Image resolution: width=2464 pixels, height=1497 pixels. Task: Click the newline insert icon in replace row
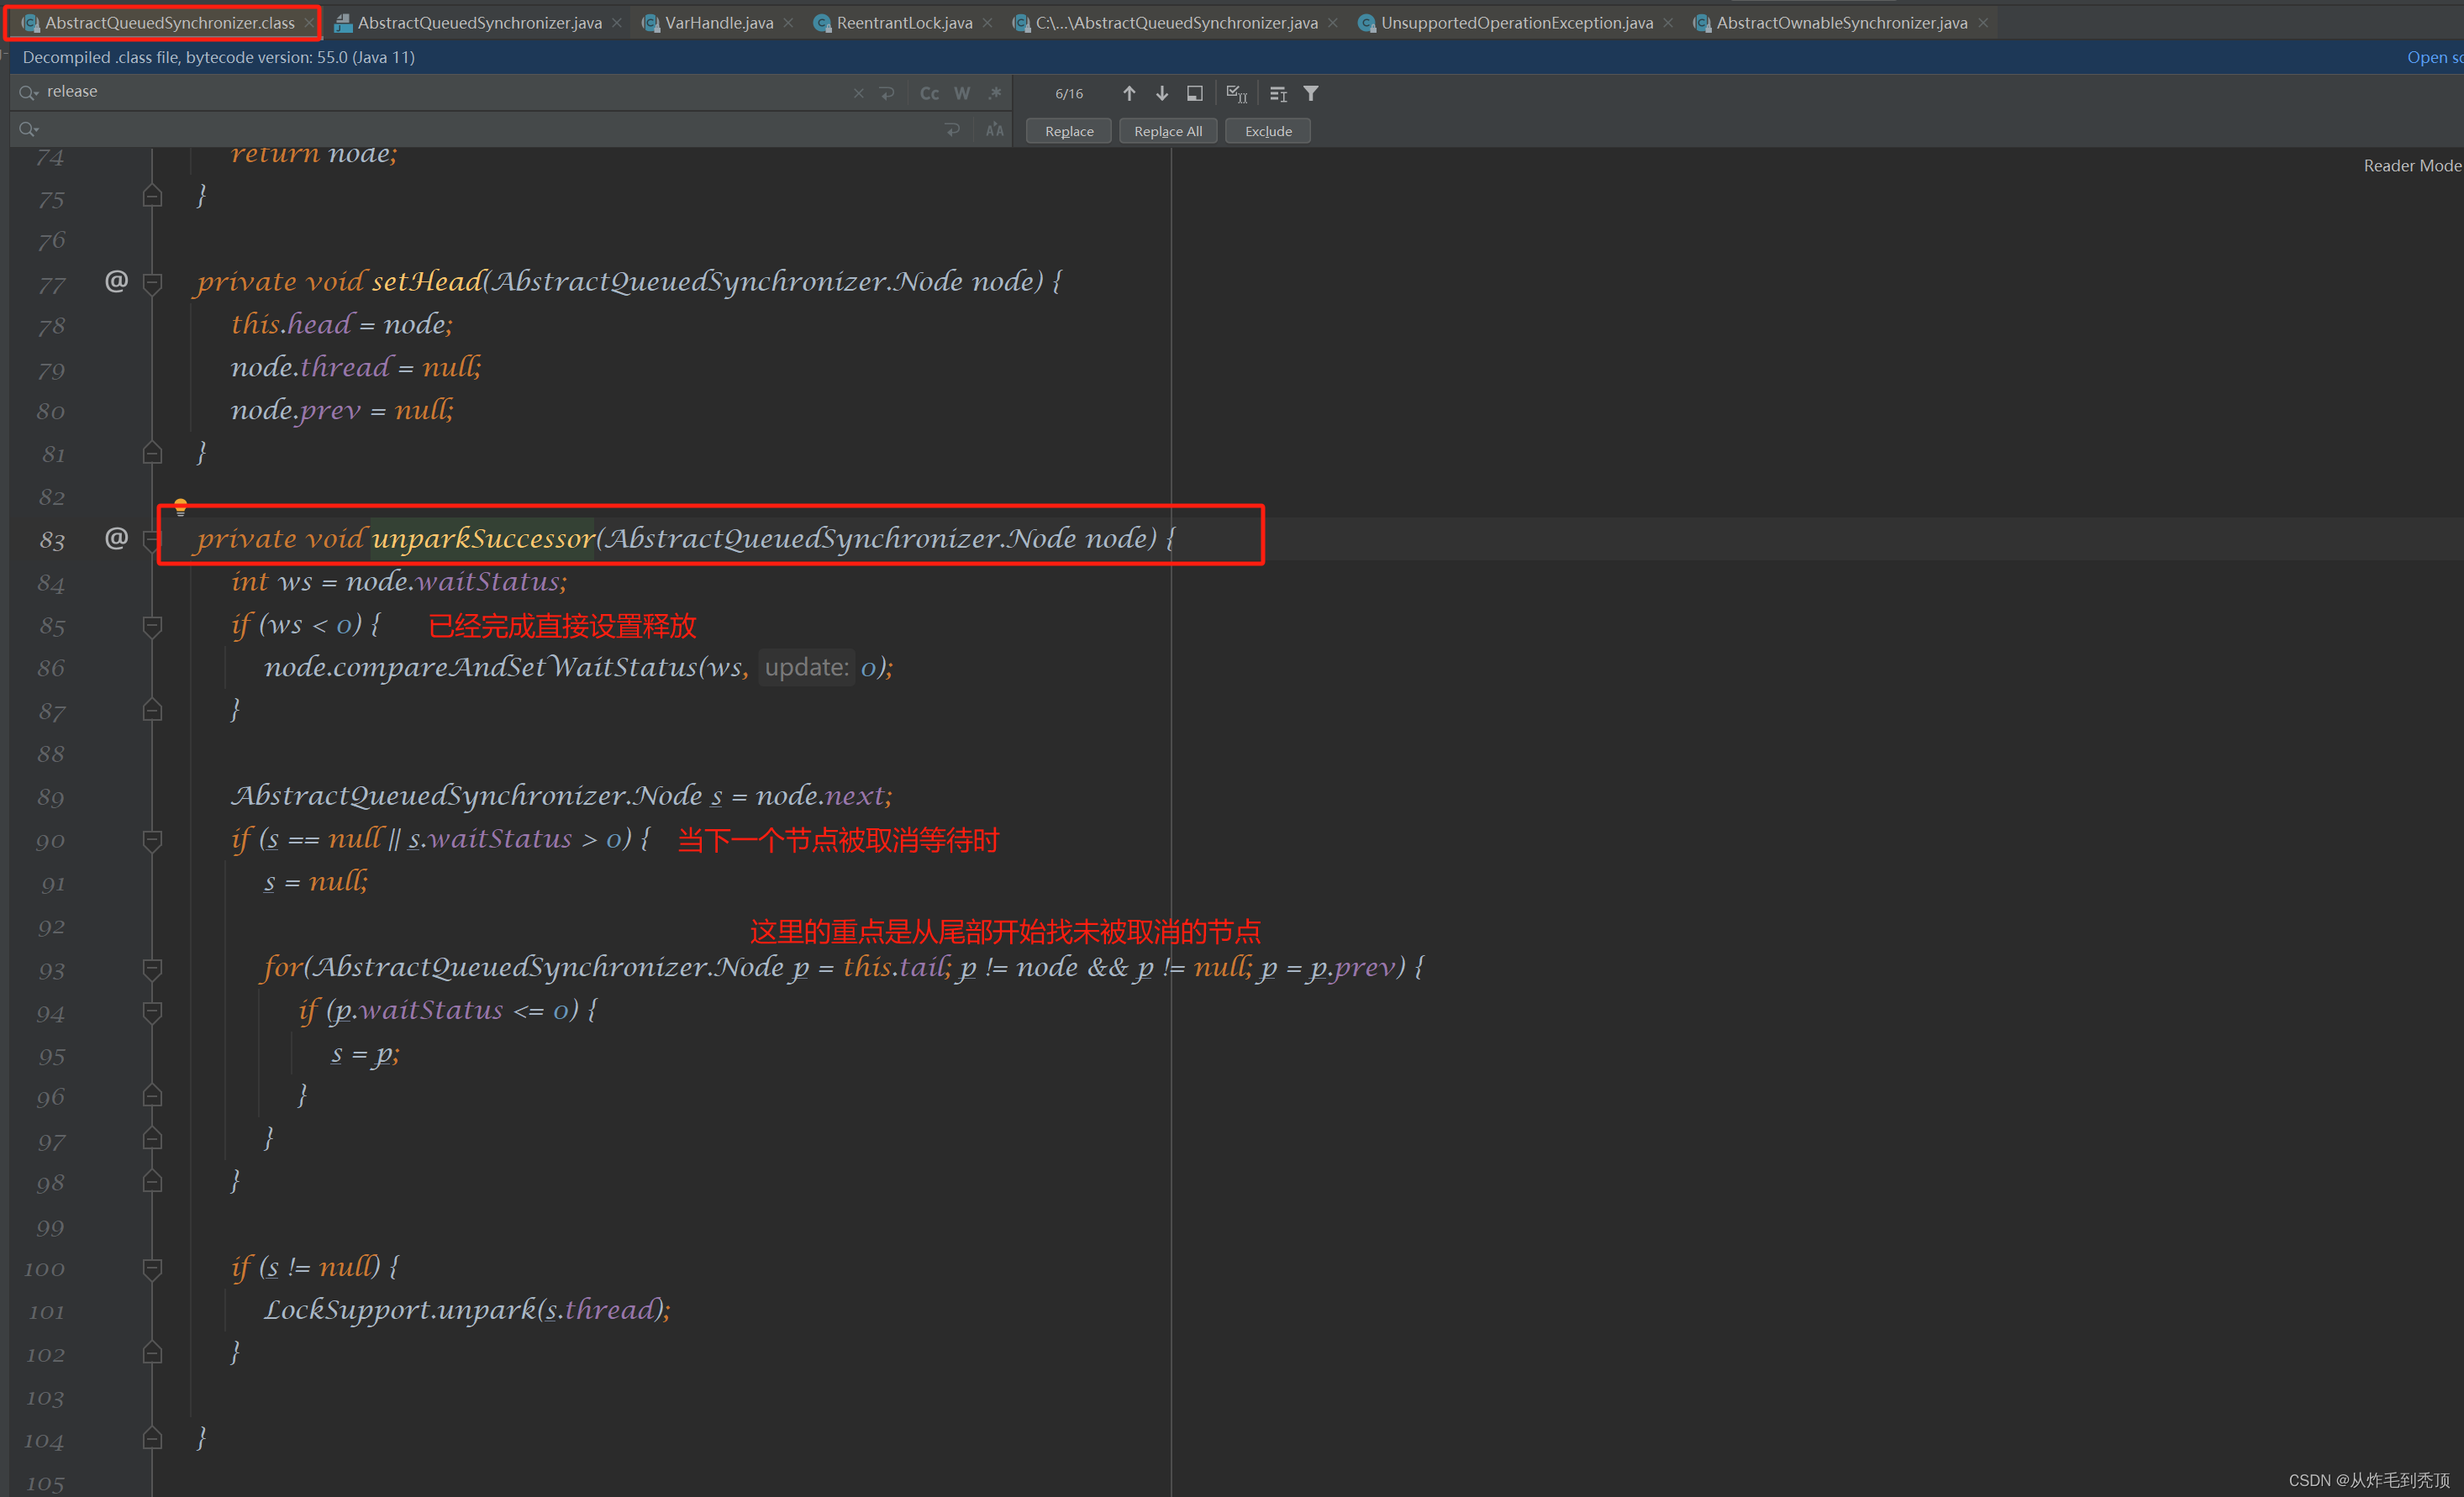(952, 129)
